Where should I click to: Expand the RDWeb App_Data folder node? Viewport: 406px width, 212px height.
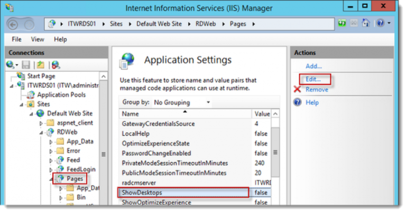pos(51,142)
